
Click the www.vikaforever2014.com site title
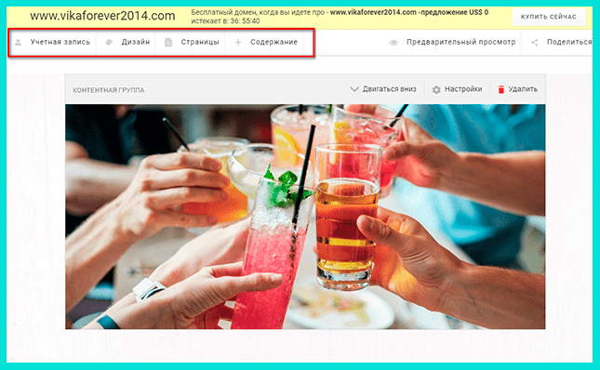tap(102, 16)
